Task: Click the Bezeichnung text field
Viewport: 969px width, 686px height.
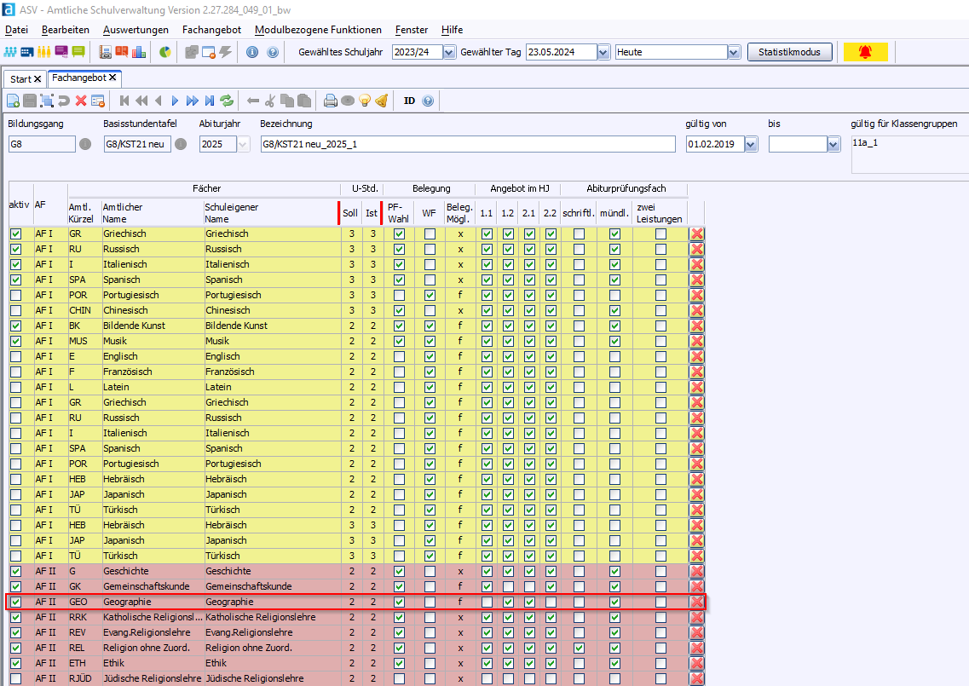Action: tap(467, 144)
